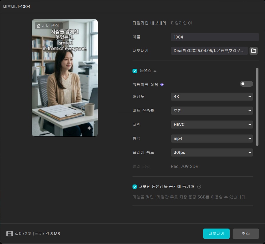Click the Rec. 709 SDR value
This screenshot has width=265, height=244.
coord(185,166)
